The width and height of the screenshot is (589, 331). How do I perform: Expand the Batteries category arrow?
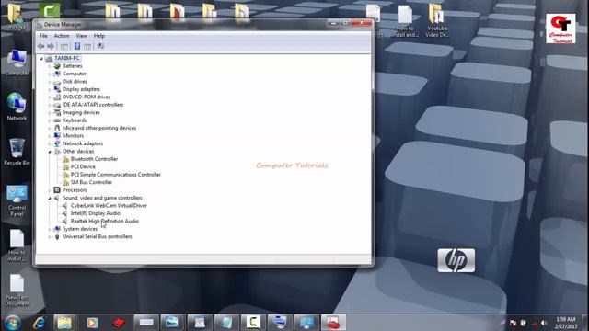coord(50,66)
